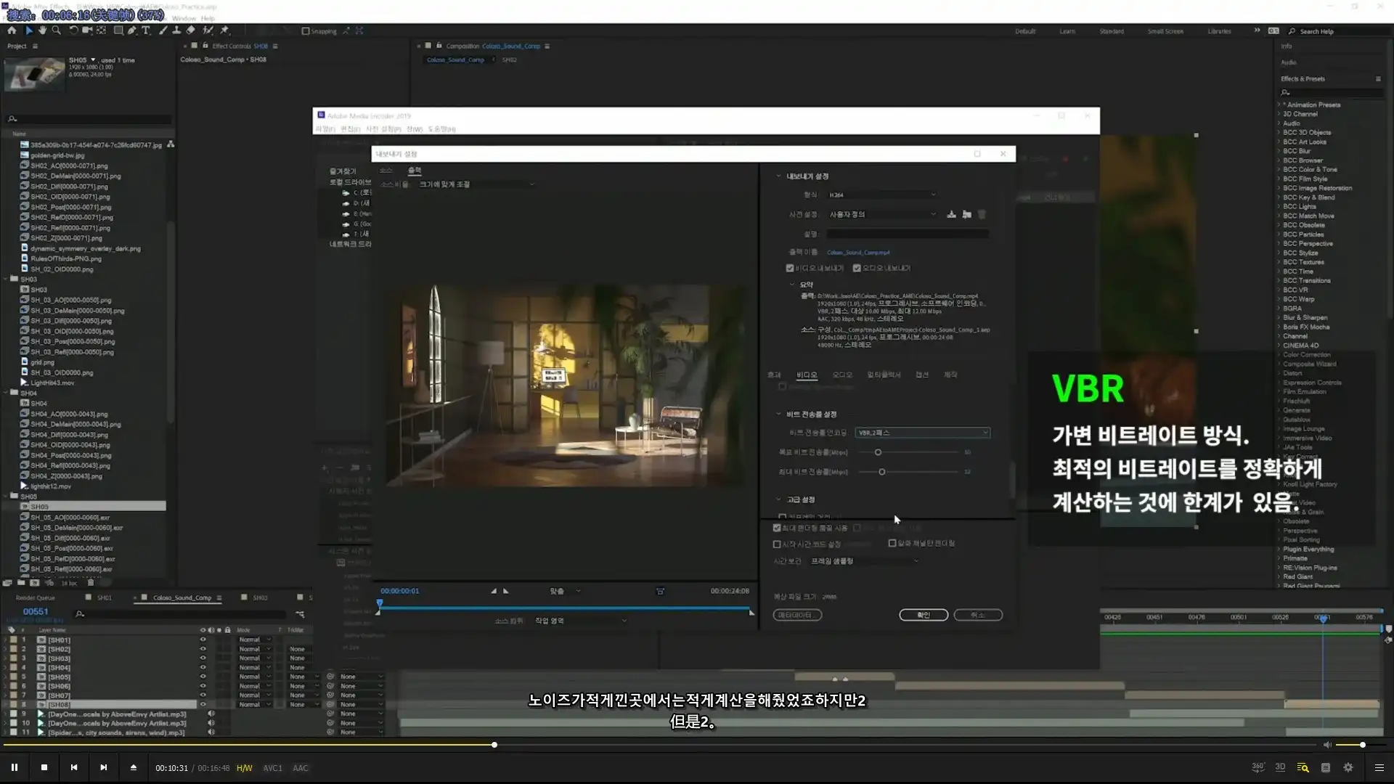Switch to the 멀티플렉서 tab

pyautogui.click(x=884, y=375)
